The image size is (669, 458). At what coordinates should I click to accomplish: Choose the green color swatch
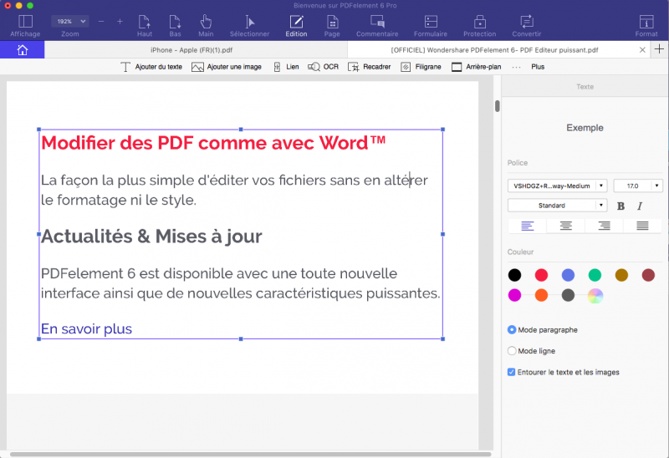595,275
